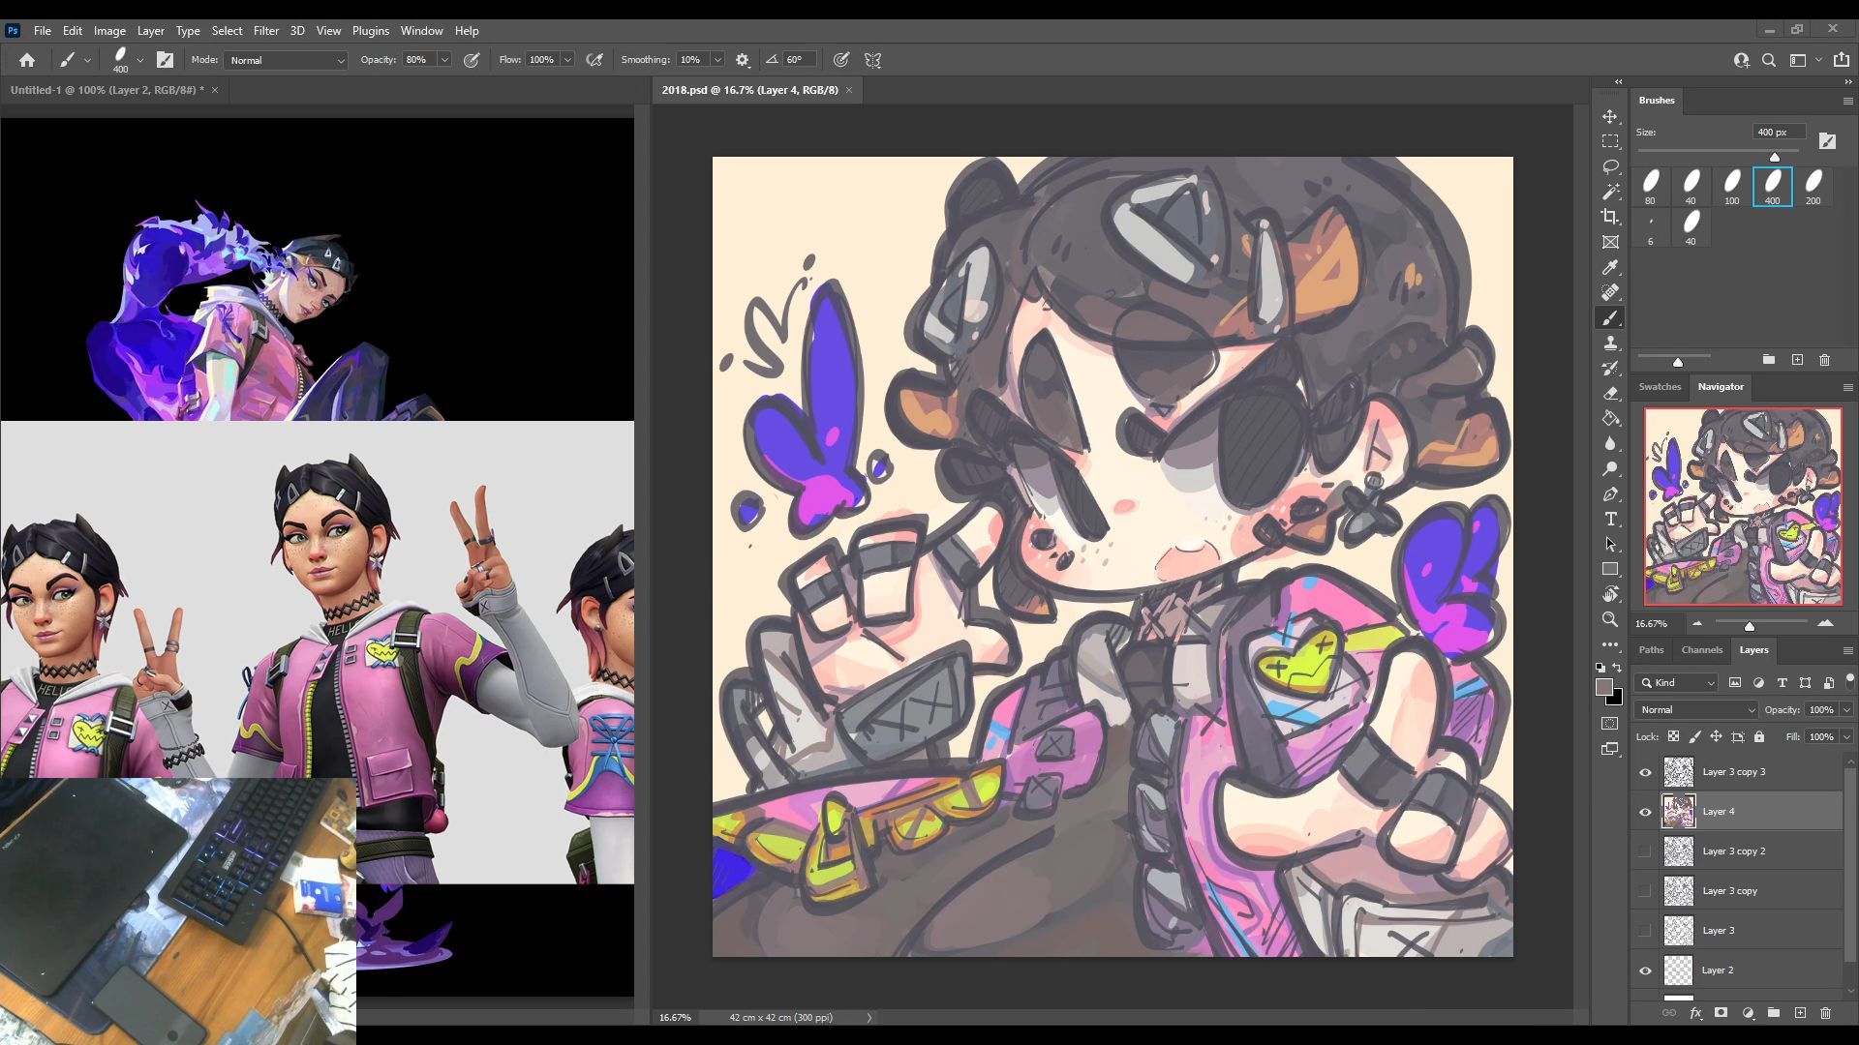Toggle pressure for opacity button
The image size is (1859, 1045).
pos(472,60)
